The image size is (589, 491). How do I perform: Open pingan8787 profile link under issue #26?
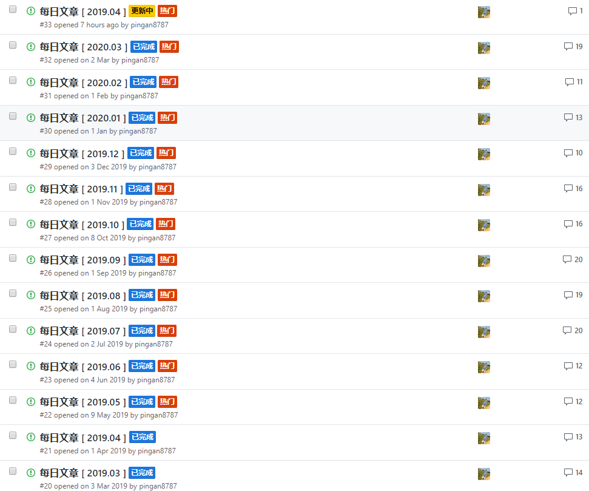click(157, 273)
